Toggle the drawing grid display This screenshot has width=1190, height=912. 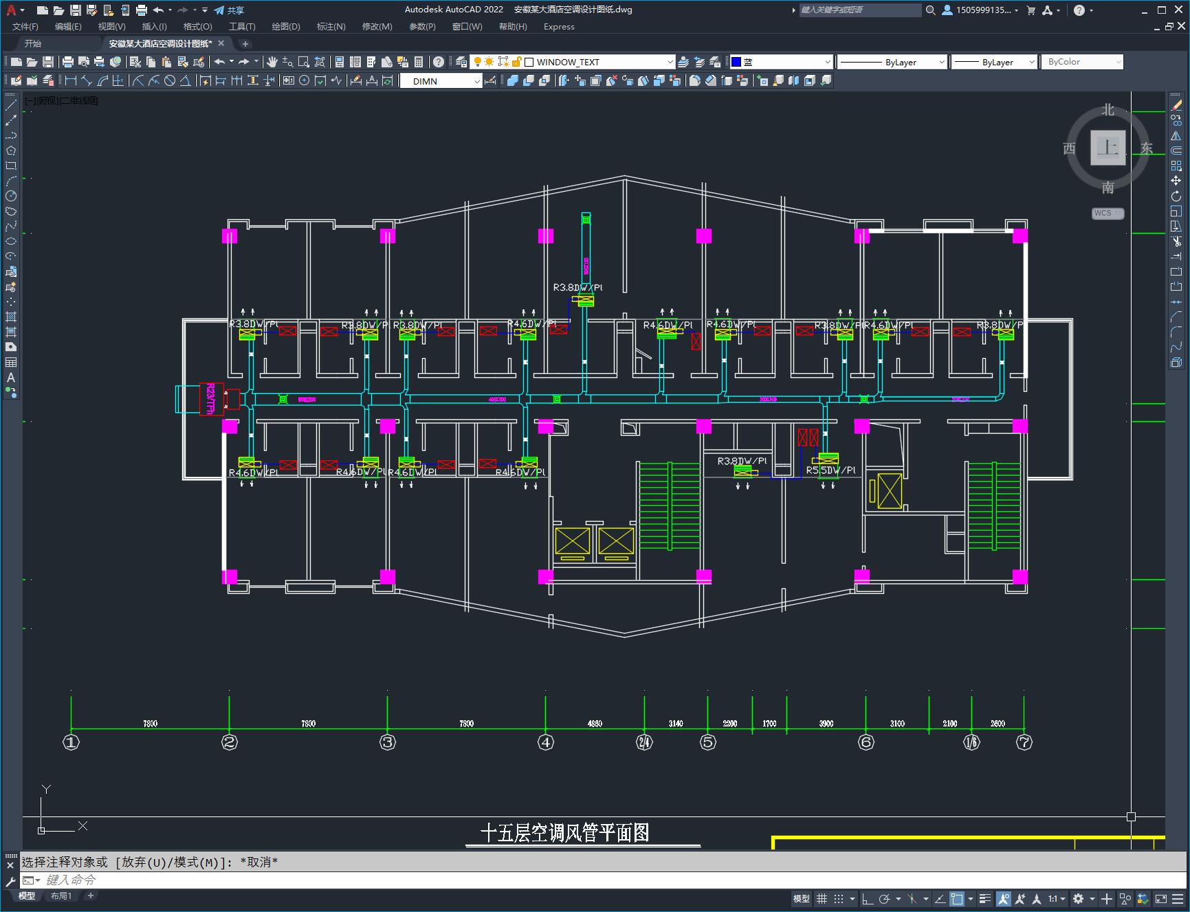click(x=822, y=898)
